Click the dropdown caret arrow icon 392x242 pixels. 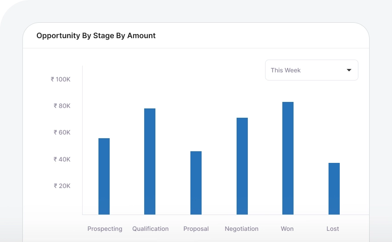tap(349, 70)
